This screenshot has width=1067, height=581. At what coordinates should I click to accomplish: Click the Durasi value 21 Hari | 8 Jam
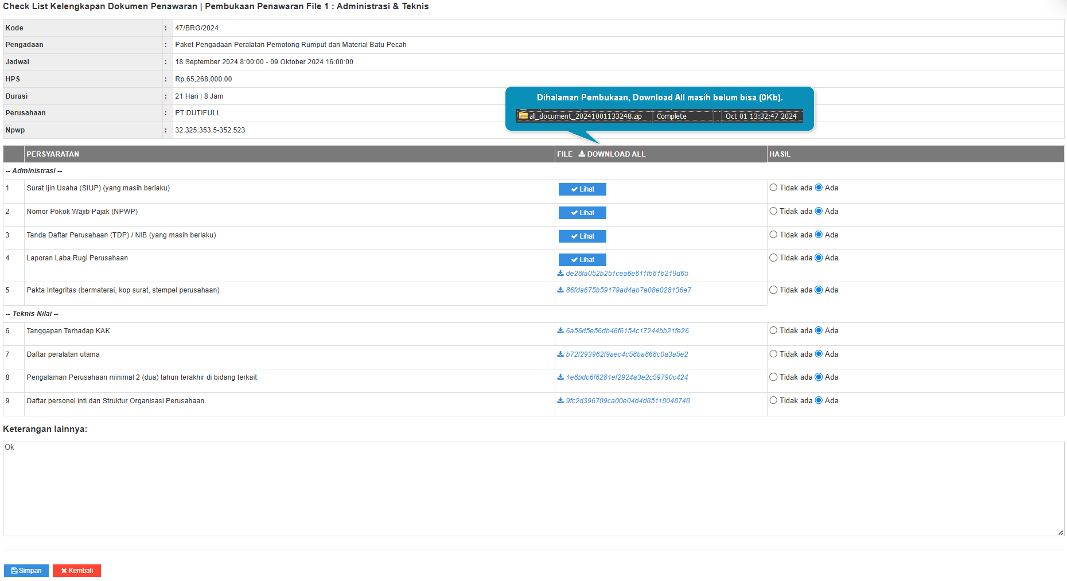pos(199,96)
